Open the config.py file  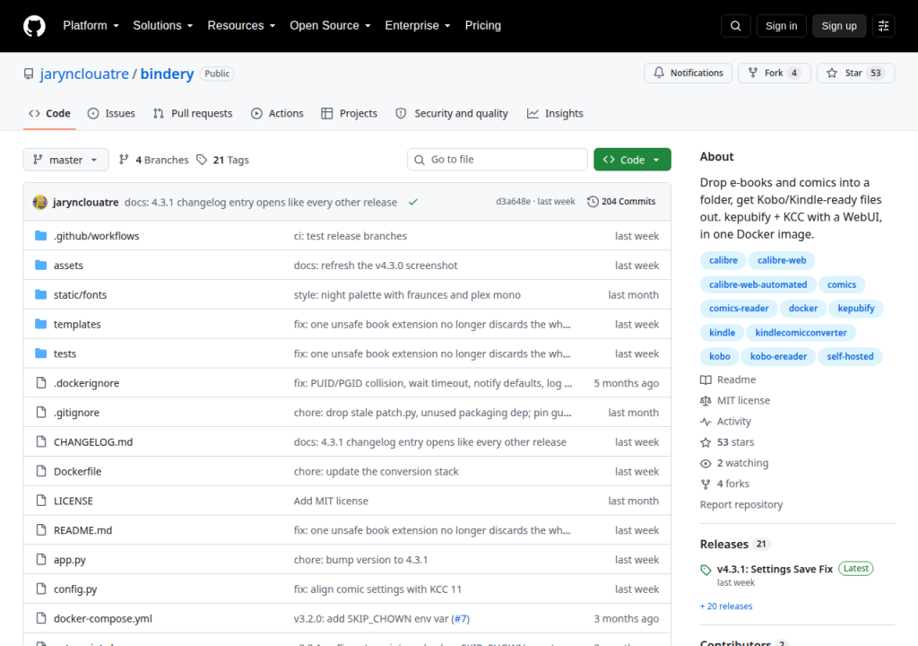(x=75, y=589)
